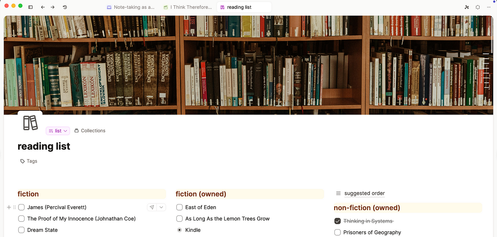The width and height of the screenshot is (497, 237).
Task: Open the history clock icon
Action: (65, 7)
